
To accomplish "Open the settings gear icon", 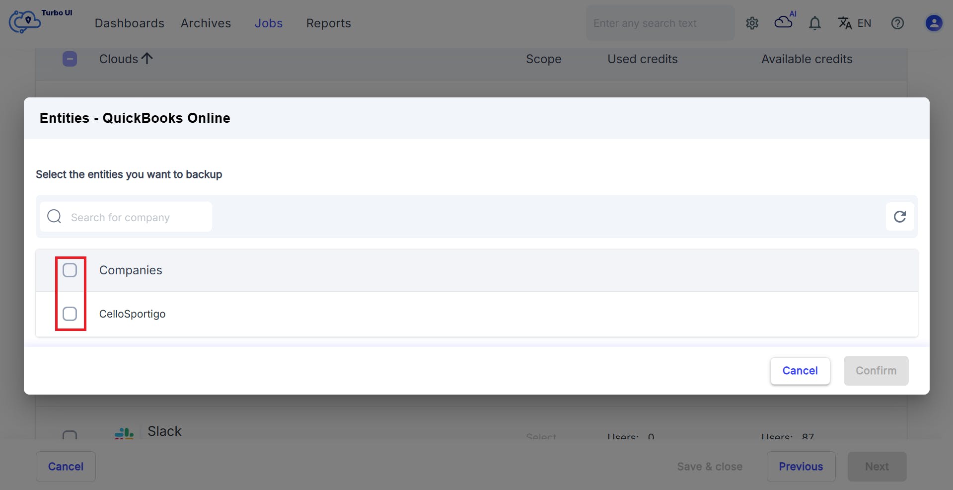I will (752, 23).
